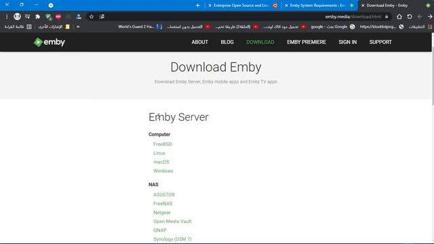Open the https://blocklistproj... bookmark
434x244 pixels.
[x=382, y=27]
